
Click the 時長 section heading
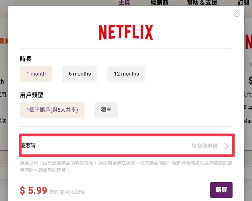pyautogui.click(x=26, y=59)
